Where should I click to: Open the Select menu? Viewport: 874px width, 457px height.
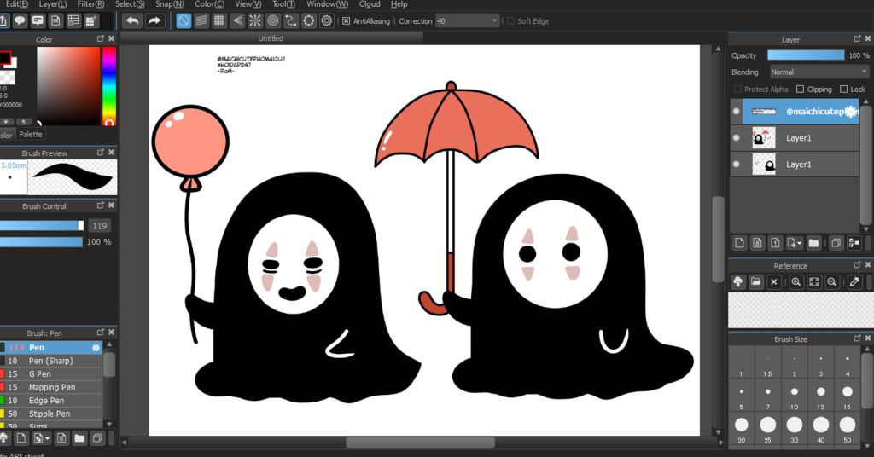pyautogui.click(x=130, y=4)
